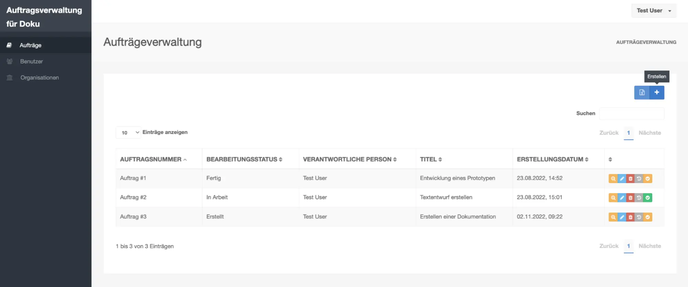Click the trash delete icon for Auftrag #1
The image size is (688, 287).
[630, 179]
